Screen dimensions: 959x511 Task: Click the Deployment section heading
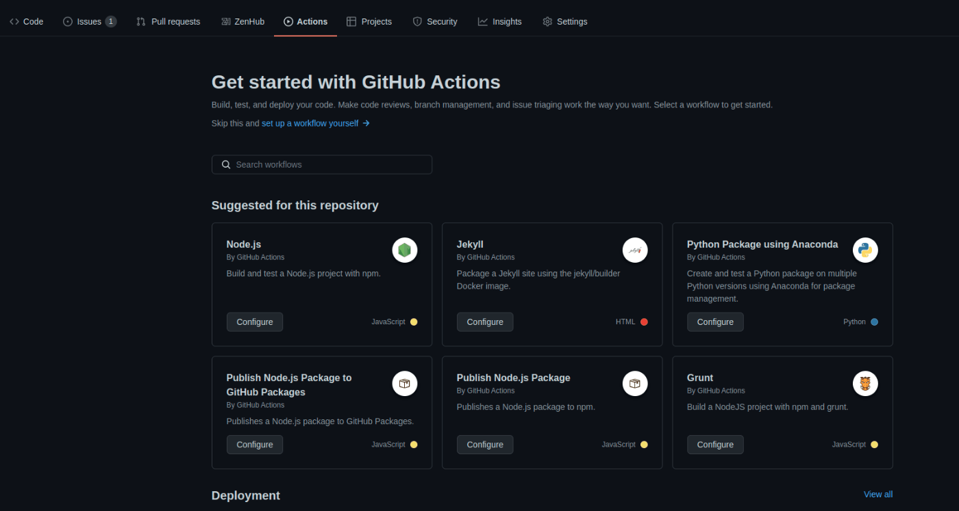click(246, 495)
